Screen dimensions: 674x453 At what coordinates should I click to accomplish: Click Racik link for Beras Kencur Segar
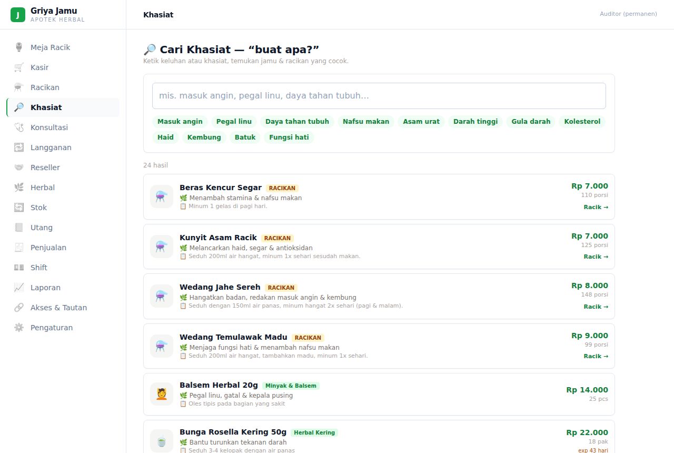596,207
